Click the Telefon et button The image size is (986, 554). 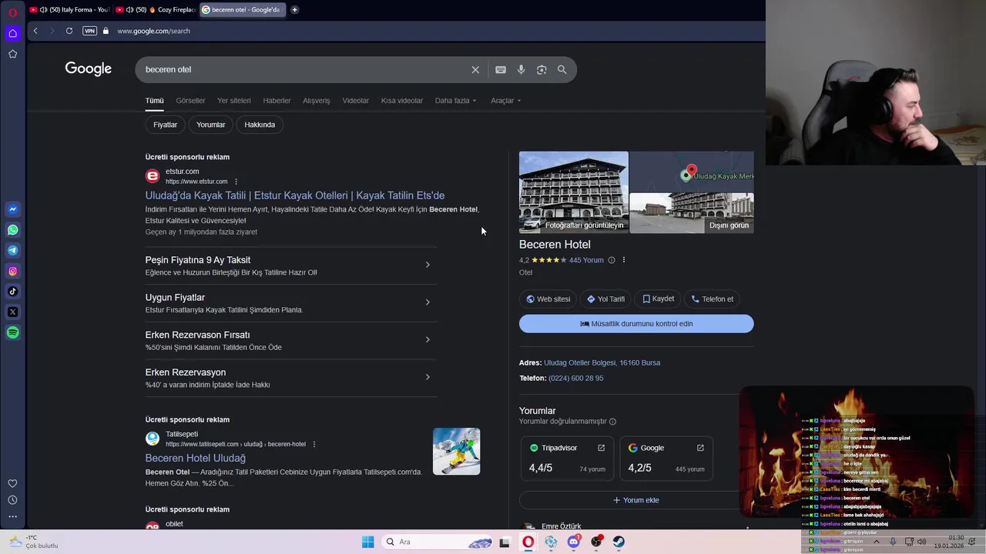(712, 299)
